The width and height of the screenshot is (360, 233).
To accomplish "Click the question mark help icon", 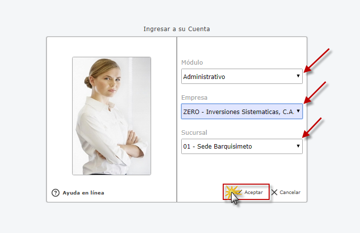I will 55,193.
